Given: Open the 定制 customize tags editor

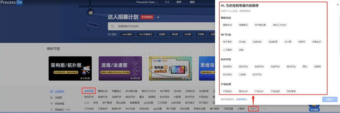Looking at the screenshot, I should coord(253,109).
